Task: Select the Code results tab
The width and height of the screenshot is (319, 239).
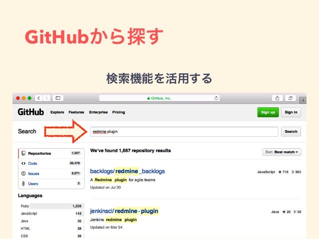Action: click(51, 164)
